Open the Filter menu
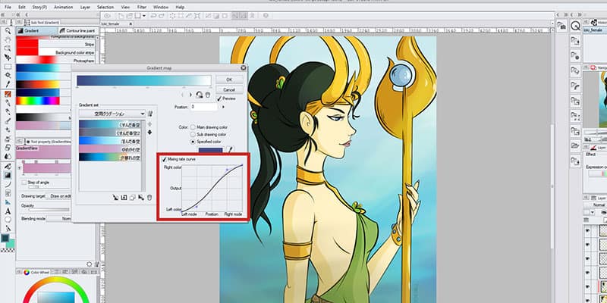The image size is (607, 303). click(x=142, y=7)
